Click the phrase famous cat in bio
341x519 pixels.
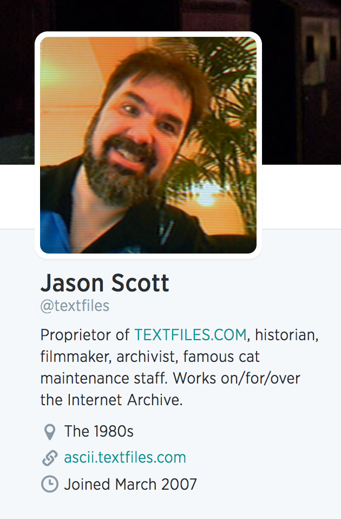pos(221,356)
